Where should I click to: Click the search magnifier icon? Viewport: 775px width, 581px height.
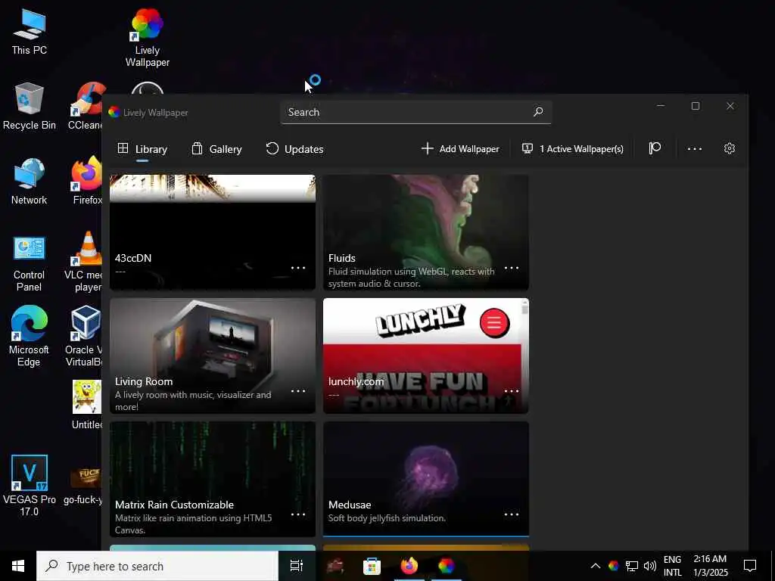click(x=538, y=112)
